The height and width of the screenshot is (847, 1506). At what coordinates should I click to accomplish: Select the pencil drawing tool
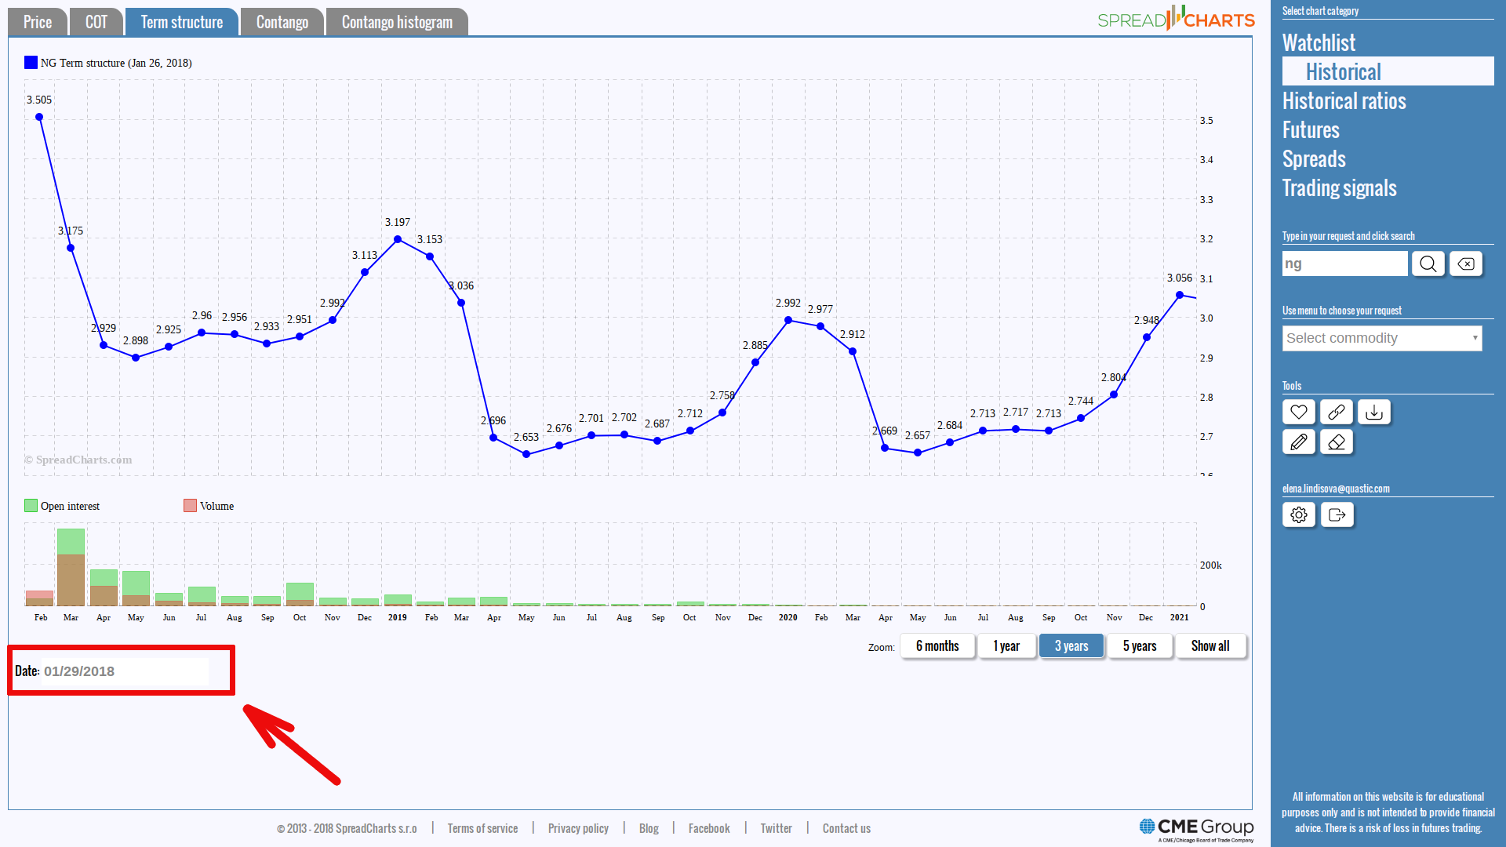(1299, 442)
